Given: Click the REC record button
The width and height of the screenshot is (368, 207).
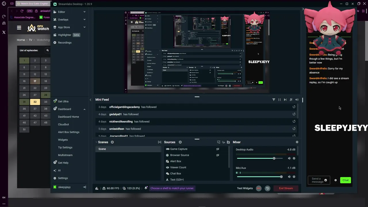Looking at the screenshot, I should (259, 188).
